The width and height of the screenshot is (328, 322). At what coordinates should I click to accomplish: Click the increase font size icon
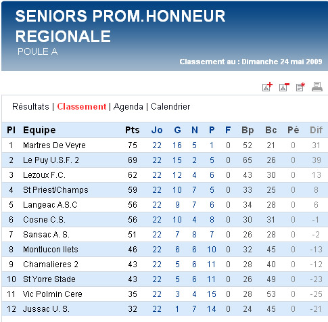click(x=267, y=87)
